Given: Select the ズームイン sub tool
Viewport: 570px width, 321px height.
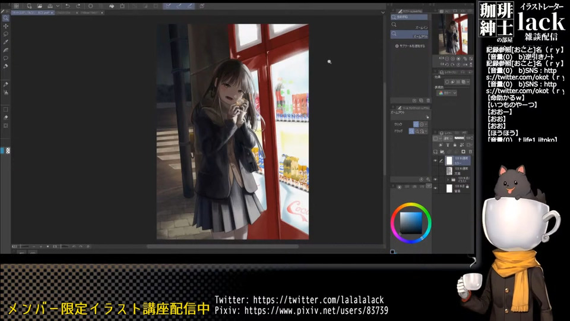Looking at the screenshot, I should (x=409, y=25).
